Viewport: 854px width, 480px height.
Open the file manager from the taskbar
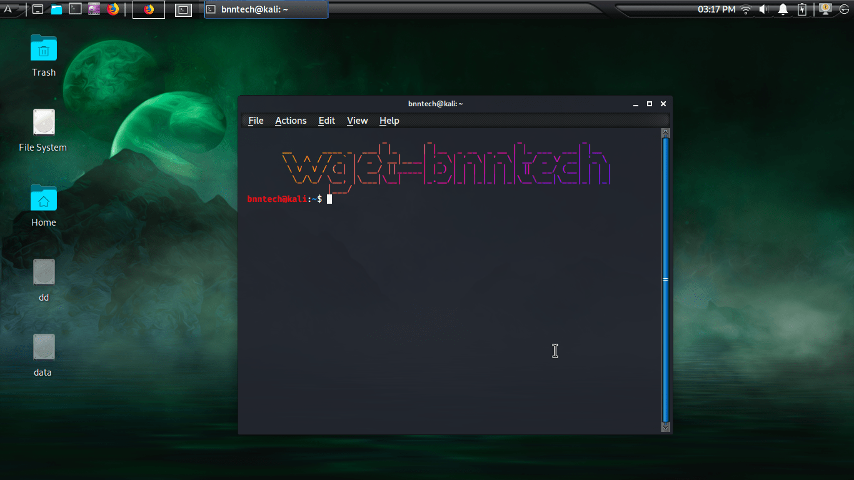[56, 9]
